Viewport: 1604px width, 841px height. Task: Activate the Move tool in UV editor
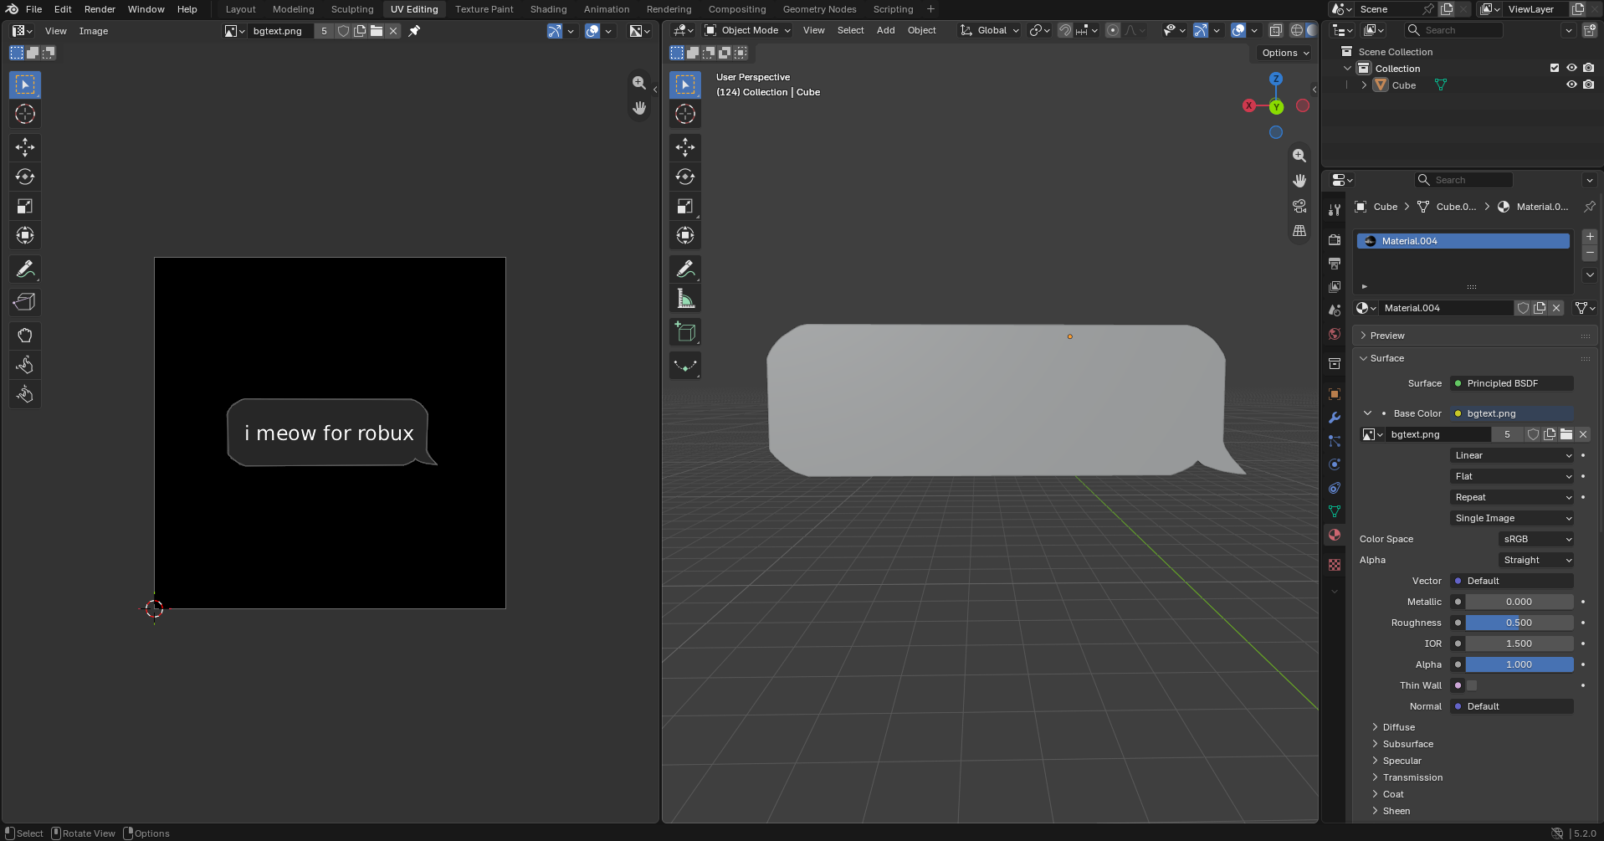coord(25,147)
